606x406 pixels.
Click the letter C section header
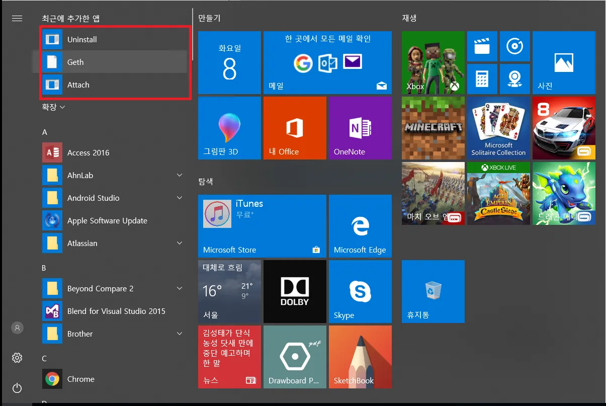tap(44, 359)
